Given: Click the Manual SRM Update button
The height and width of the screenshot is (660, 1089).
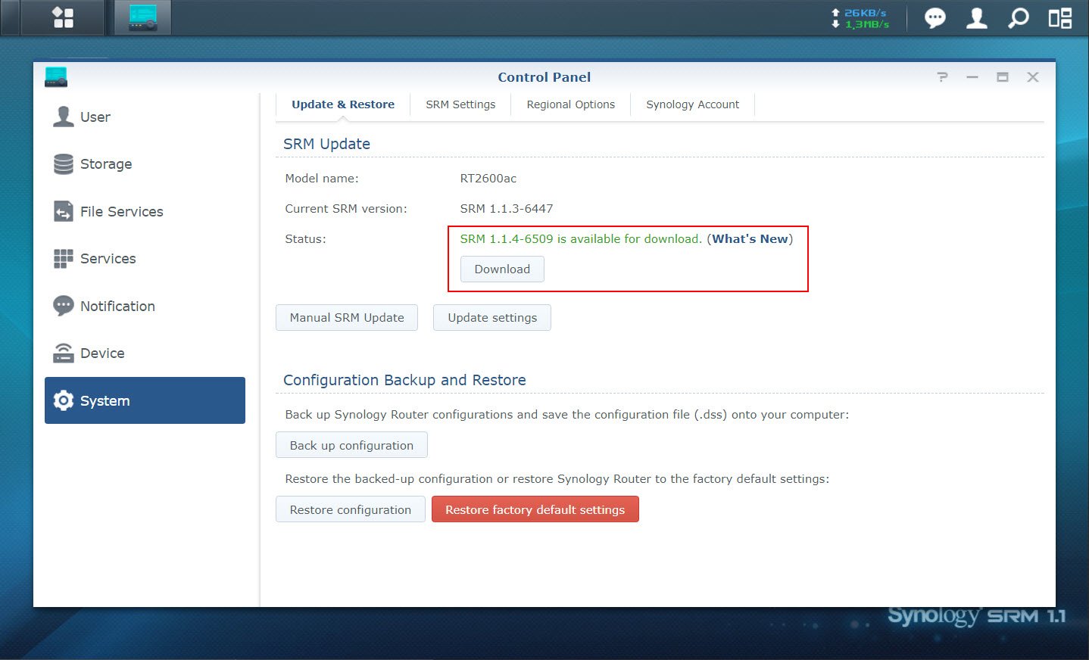Looking at the screenshot, I should pos(347,317).
